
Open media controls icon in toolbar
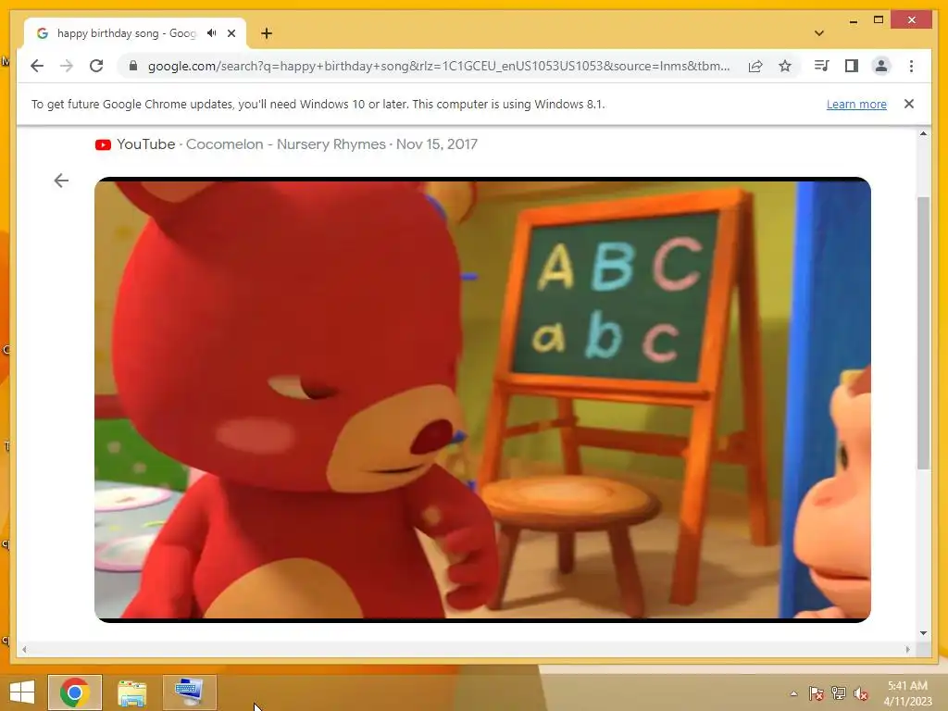pyautogui.click(x=822, y=66)
